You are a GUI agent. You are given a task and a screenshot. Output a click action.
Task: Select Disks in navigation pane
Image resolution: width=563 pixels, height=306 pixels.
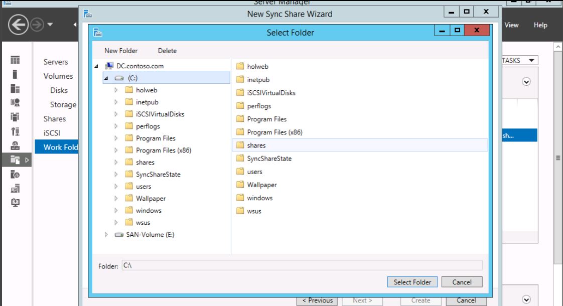(x=59, y=90)
